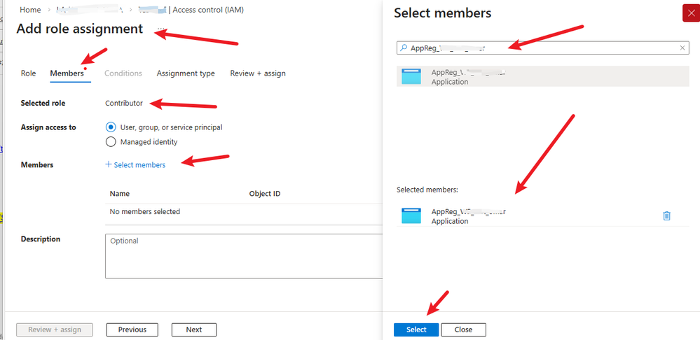Click the grayed Review + assign button
Viewport: 700px width, 340px height.
click(55, 330)
